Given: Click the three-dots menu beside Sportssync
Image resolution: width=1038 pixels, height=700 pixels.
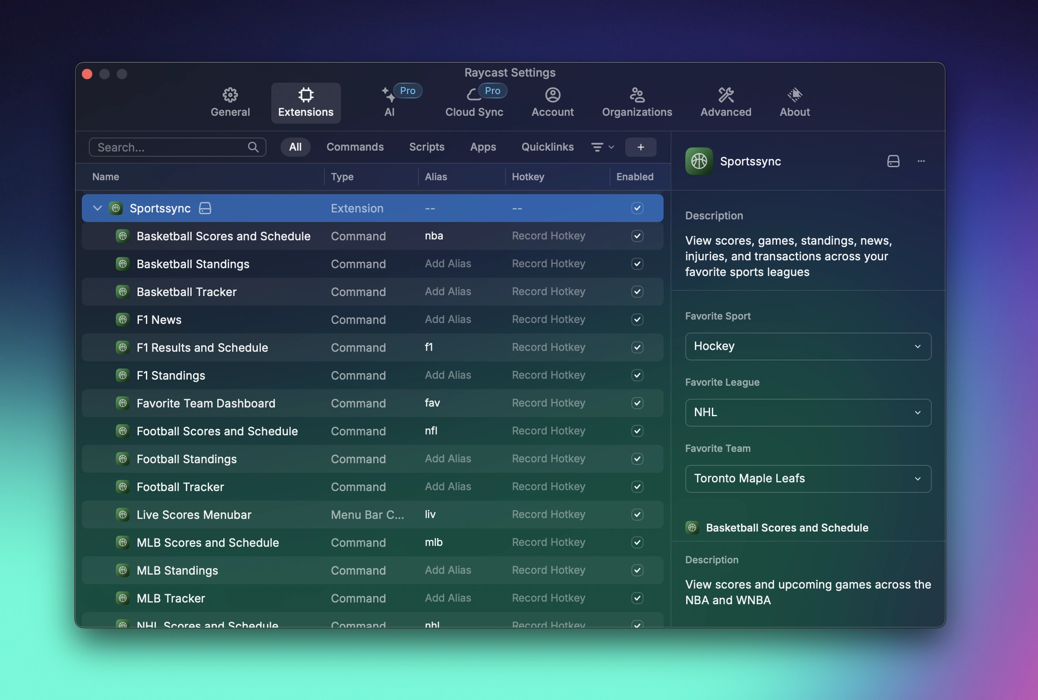Looking at the screenshot, I should (x=921, y=161).
